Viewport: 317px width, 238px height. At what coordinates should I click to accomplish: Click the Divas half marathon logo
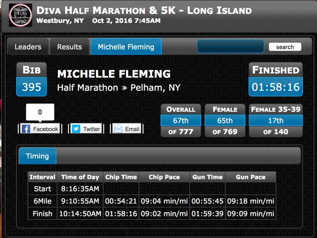click(x=20, y=15)
